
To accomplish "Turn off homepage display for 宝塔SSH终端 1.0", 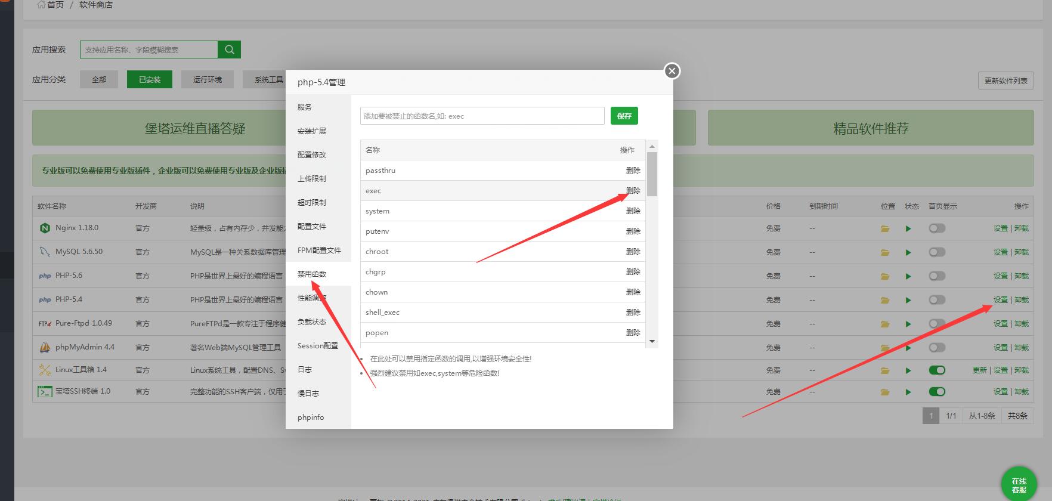I will 937,392.
